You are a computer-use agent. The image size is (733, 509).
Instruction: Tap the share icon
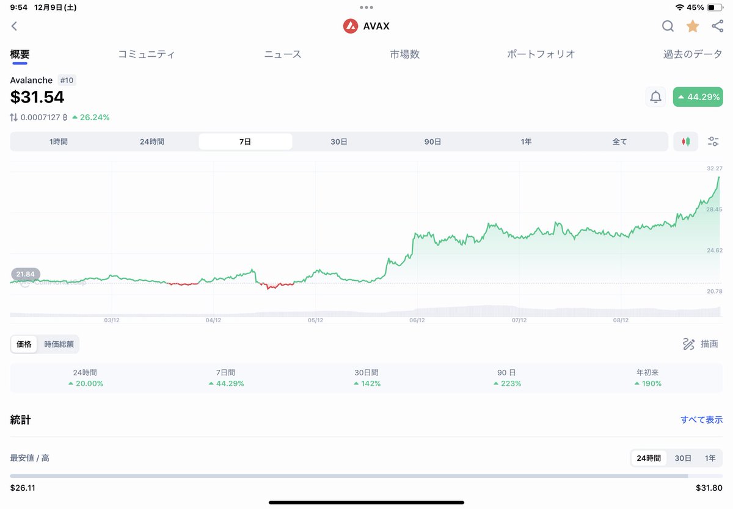point(718,26)
